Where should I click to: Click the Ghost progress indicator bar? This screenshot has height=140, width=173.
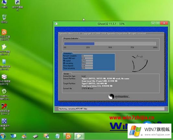(110, 44)
